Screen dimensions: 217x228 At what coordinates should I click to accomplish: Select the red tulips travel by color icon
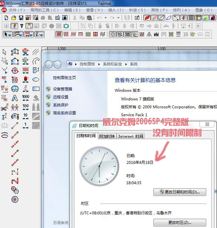pos(25,52)
